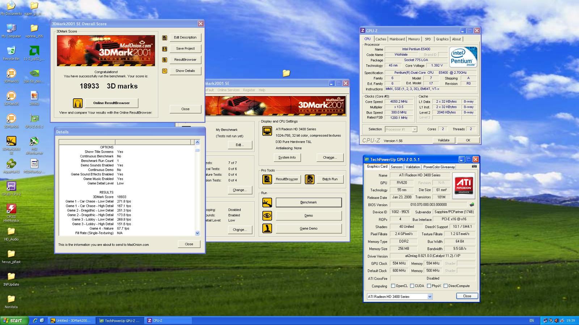Click the Save Project disk icon
The height and width of the screenshot is (325, 579).
(165, 49)
